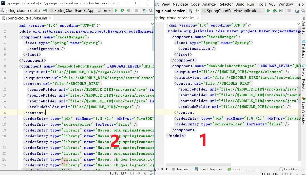The height and width of the screenshot is (175, 306).
Task: Click the horizontal scrollbar of the eureka editor
Action: click(x=46, y=169)
